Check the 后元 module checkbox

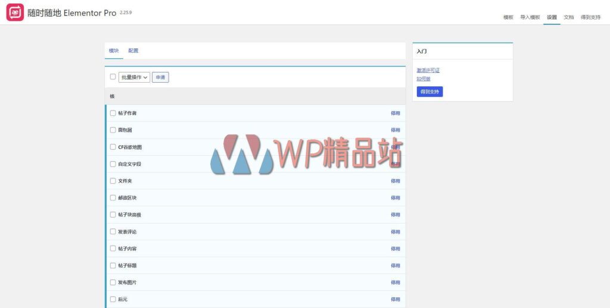[113, 299]
